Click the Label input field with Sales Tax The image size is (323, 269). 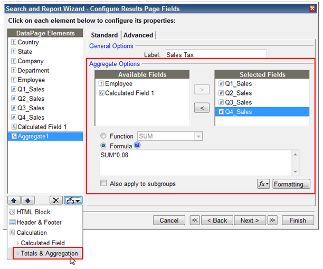[x=216, y=54]
